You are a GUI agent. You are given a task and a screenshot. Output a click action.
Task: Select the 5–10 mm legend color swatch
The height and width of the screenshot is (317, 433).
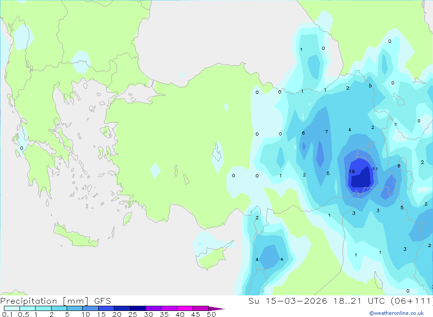pos(74,308)
